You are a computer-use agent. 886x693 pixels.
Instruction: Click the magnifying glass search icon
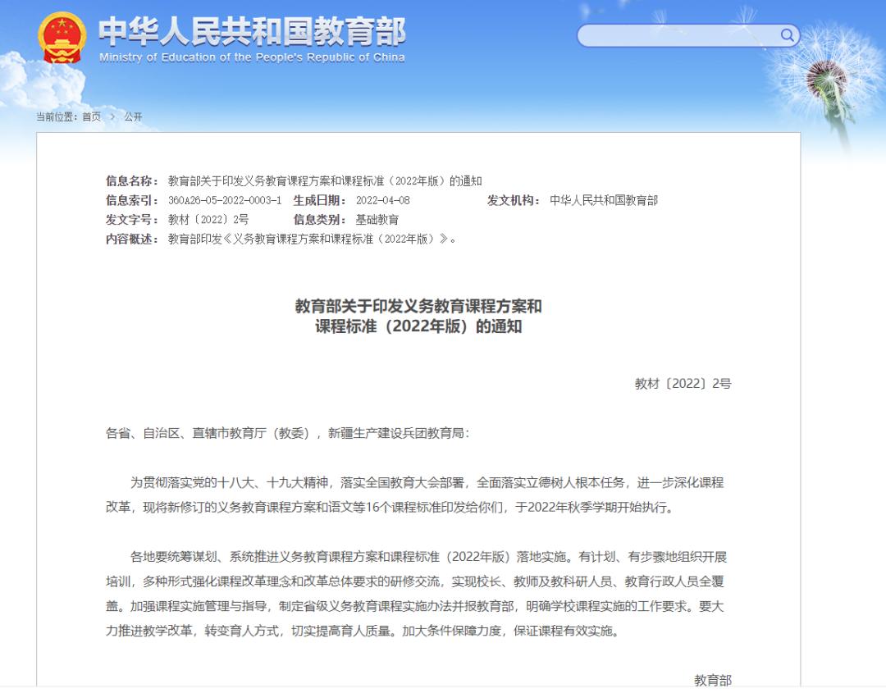(x=787, y=35)
